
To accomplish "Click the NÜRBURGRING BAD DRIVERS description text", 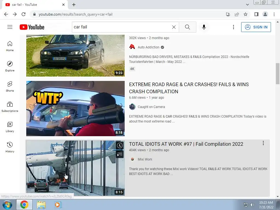I will click(189, 59).
